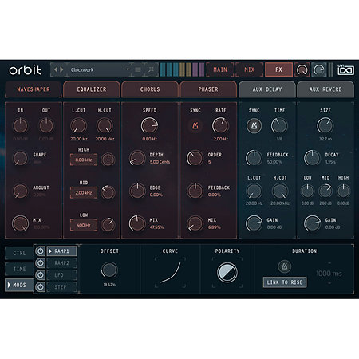This screenshot has height=359, width=359.
Task: Click the Equalizer MID gain knob
Action: tap(108, 192)
